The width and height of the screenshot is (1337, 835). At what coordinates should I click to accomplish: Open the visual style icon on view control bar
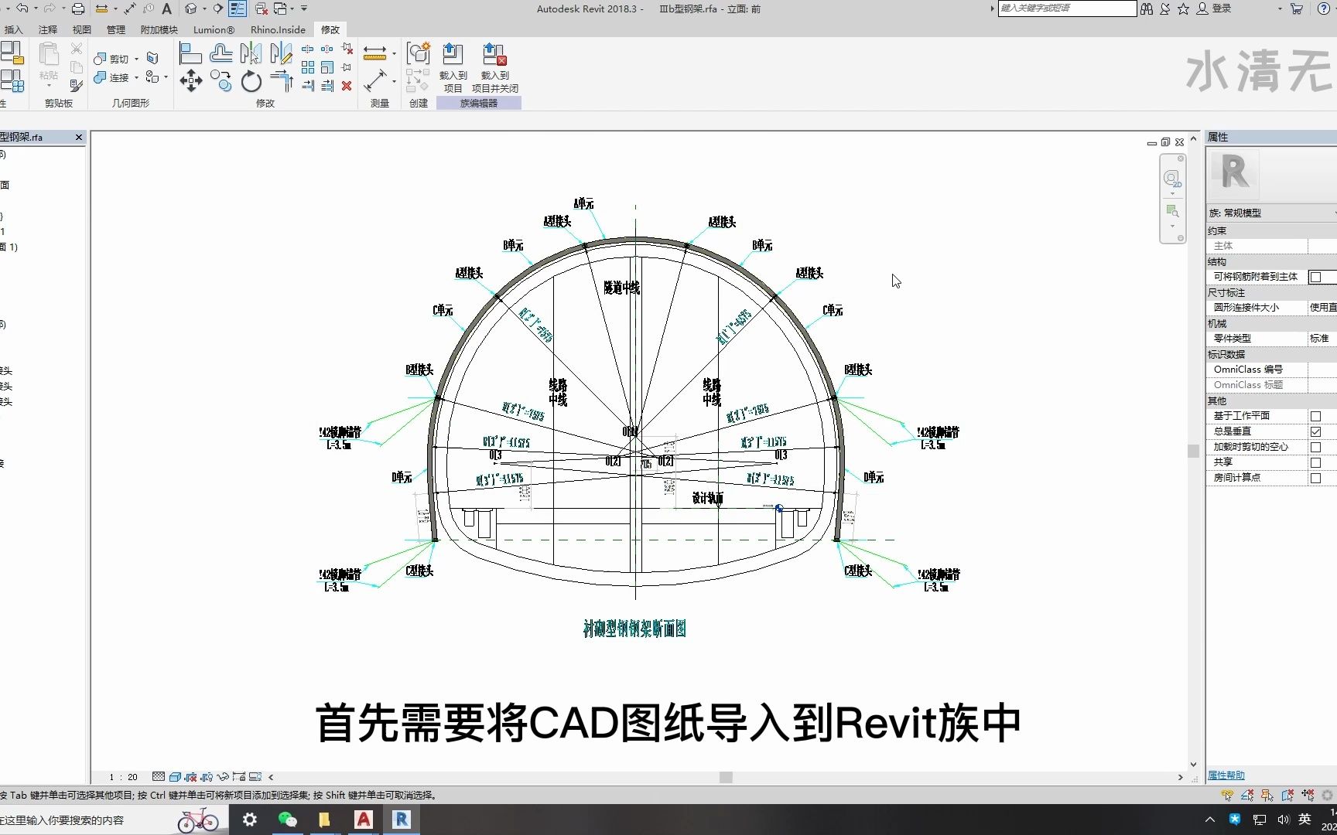[175, 777]
